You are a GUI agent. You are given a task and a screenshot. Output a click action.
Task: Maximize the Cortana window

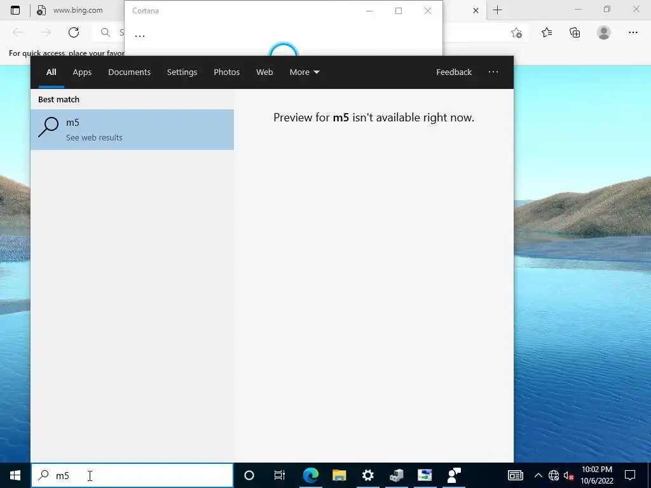click(399, 11)
